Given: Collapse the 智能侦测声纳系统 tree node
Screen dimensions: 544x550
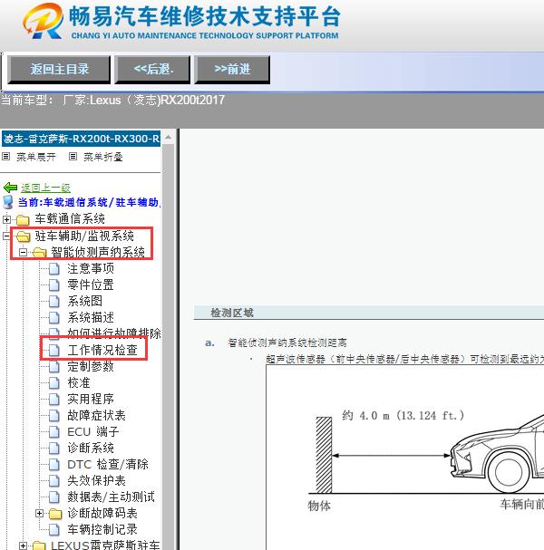Looking at the screenshot, I should pyautogui.click(x=23, y=252).
